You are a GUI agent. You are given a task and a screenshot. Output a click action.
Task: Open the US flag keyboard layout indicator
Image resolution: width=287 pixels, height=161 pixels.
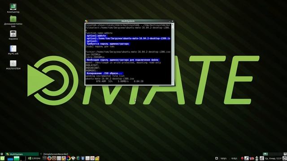click(252, 158)
